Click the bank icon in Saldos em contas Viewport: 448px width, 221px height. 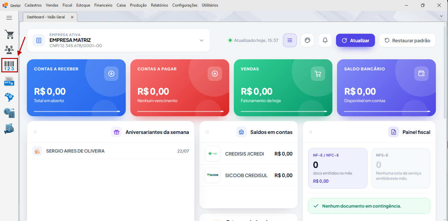(x=241, y=132)
